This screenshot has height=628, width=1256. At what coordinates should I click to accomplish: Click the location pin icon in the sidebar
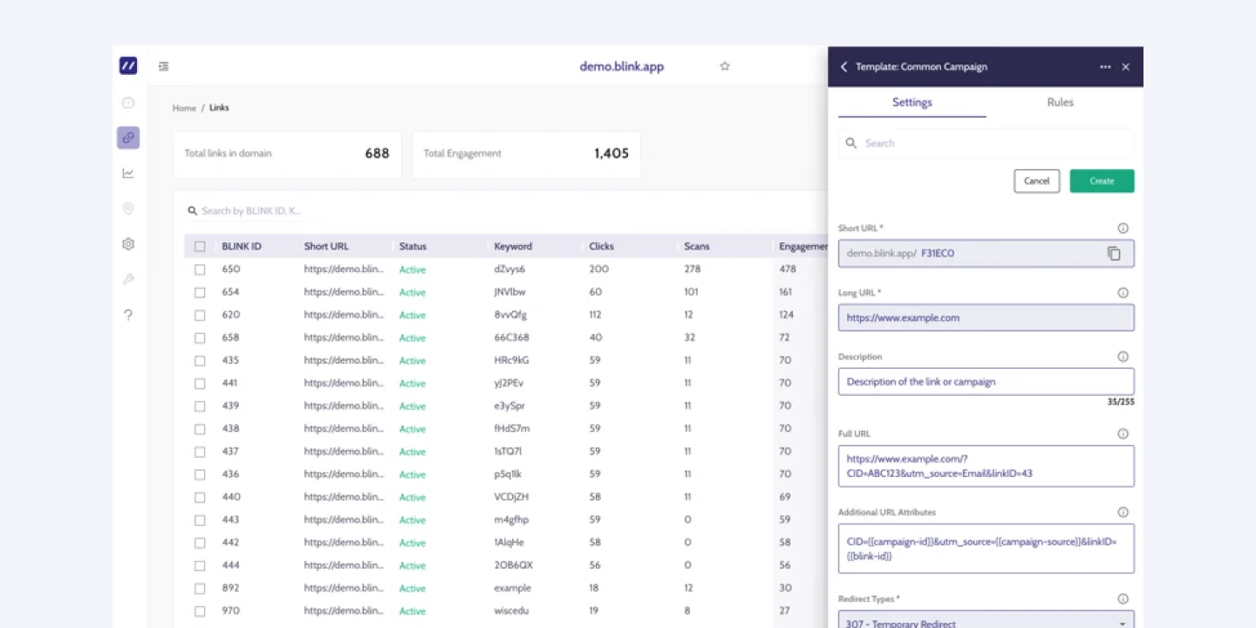point(128,208)
